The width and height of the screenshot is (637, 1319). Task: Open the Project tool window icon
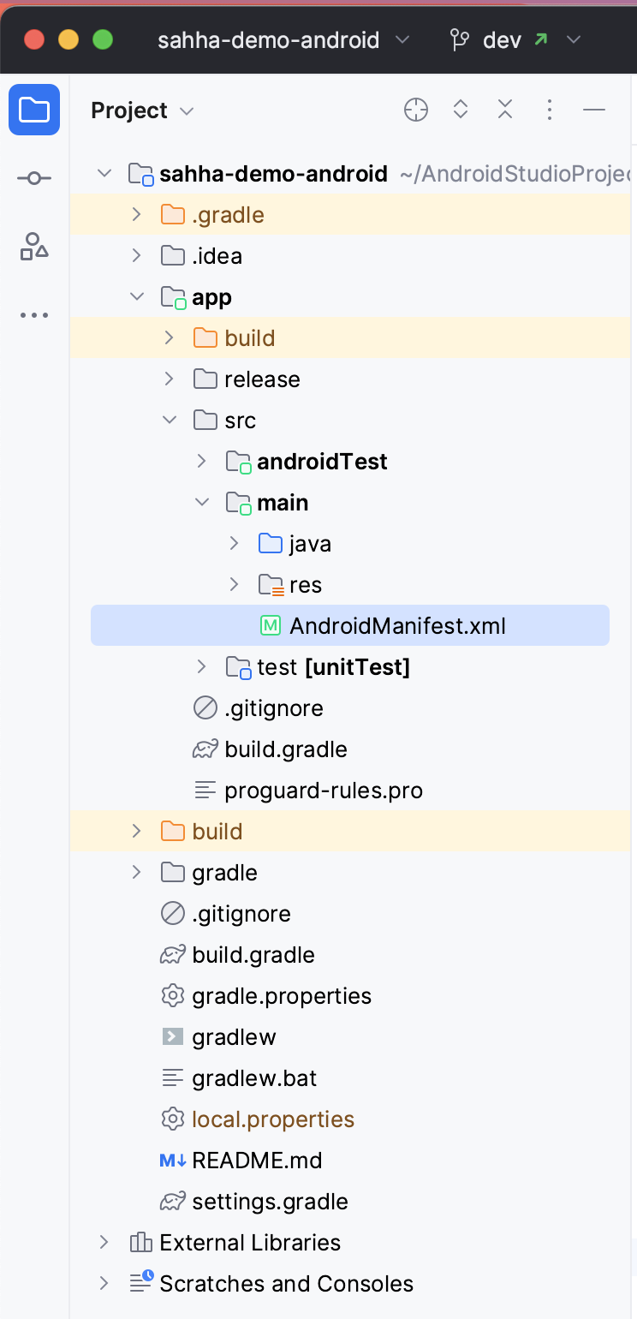(34, 110)
